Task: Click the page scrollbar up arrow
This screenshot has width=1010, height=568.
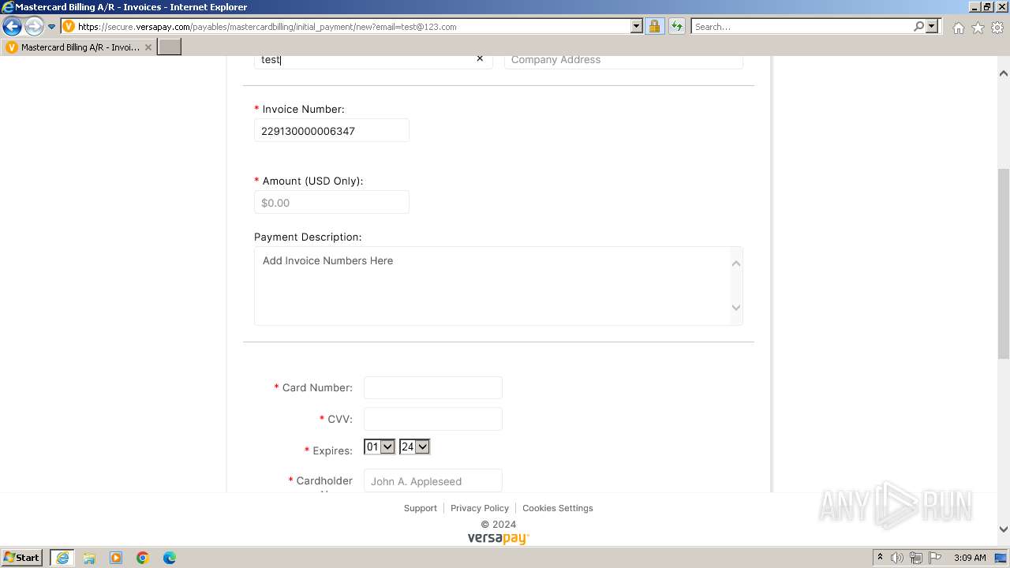Action: click(x=1004, y=73)
